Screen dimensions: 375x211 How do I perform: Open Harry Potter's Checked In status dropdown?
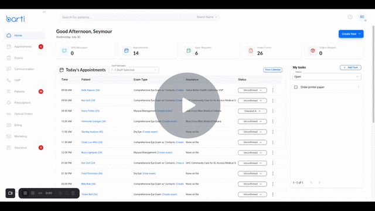[x=253, y=111]
